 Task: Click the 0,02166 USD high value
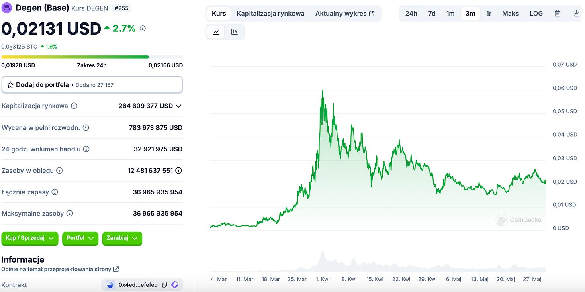click(166, 65)
